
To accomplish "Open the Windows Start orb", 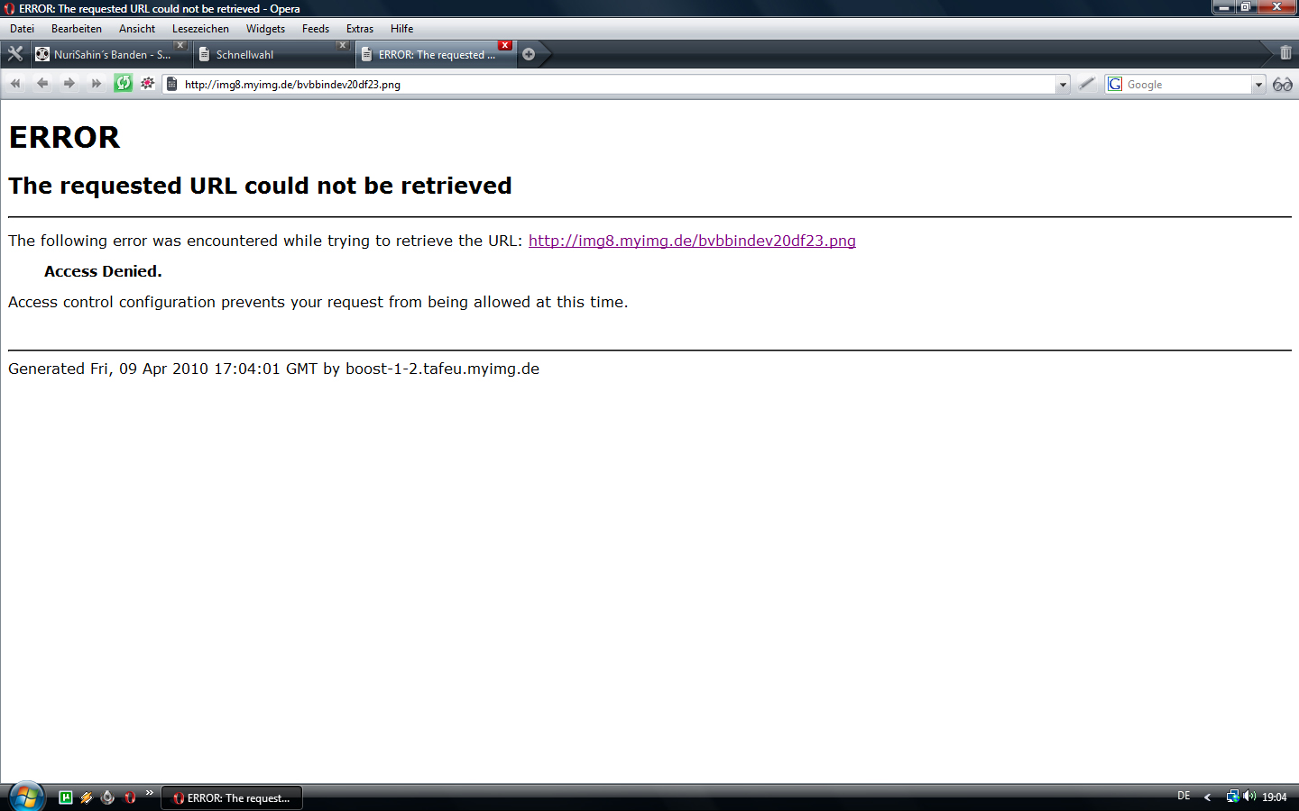I will 27,797.
